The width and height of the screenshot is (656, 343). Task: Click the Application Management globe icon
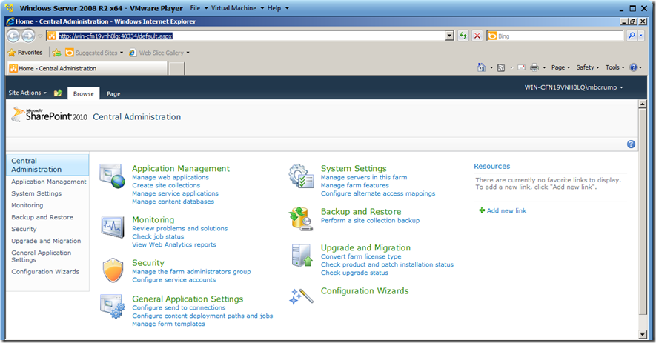(112, 176)
